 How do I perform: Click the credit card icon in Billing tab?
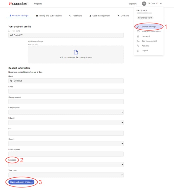pyautogui.click(x=37, y=16)
